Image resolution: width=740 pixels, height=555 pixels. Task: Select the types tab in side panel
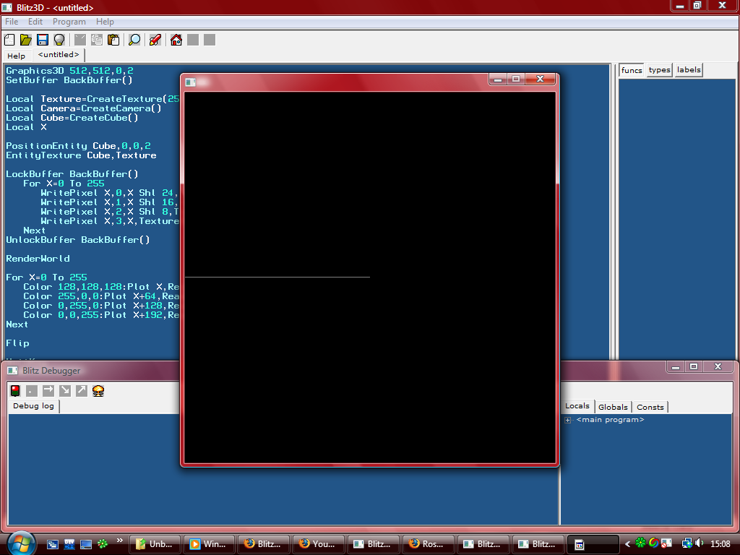pyautogui.click(x=659, y=70)
